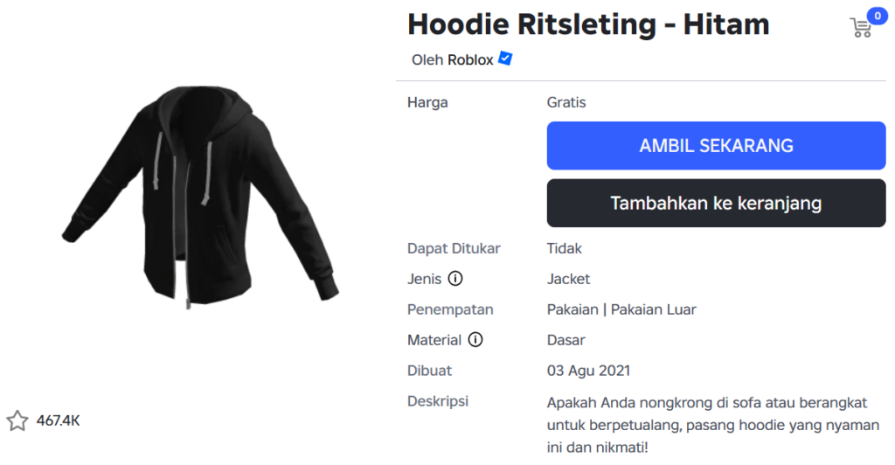Click the 03 Agu 2021 creation date
Viewport: 895px width, 465px height.
588,371
